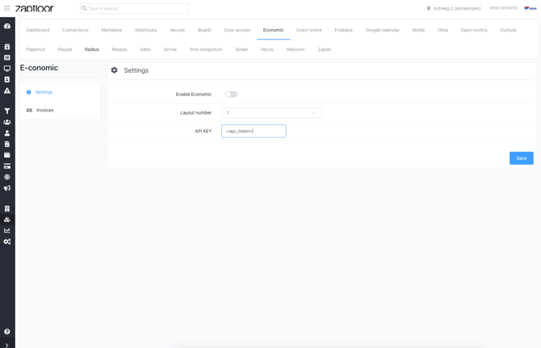Viewport: 541px width, 348px height.
Task: Select the Google calendar tab
Action: tap(382, 30)
